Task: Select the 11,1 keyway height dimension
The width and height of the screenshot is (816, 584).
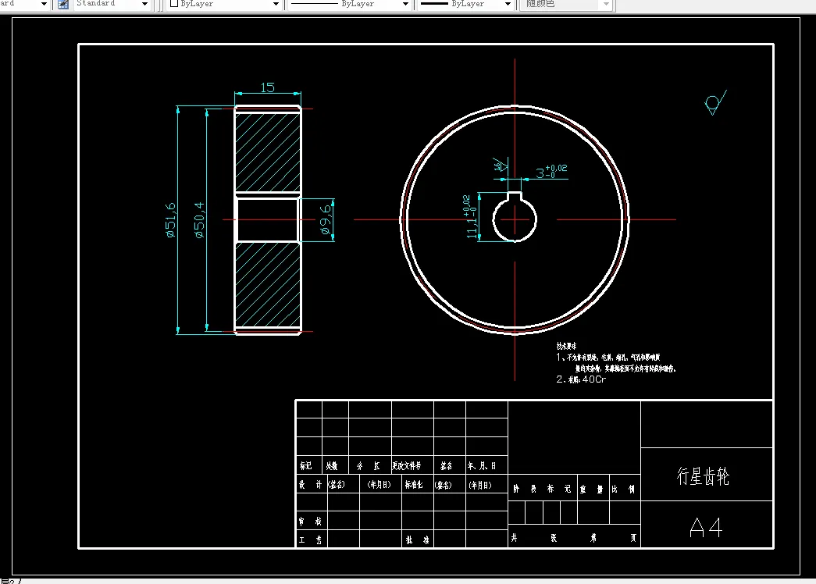Action: click(470, 217)
